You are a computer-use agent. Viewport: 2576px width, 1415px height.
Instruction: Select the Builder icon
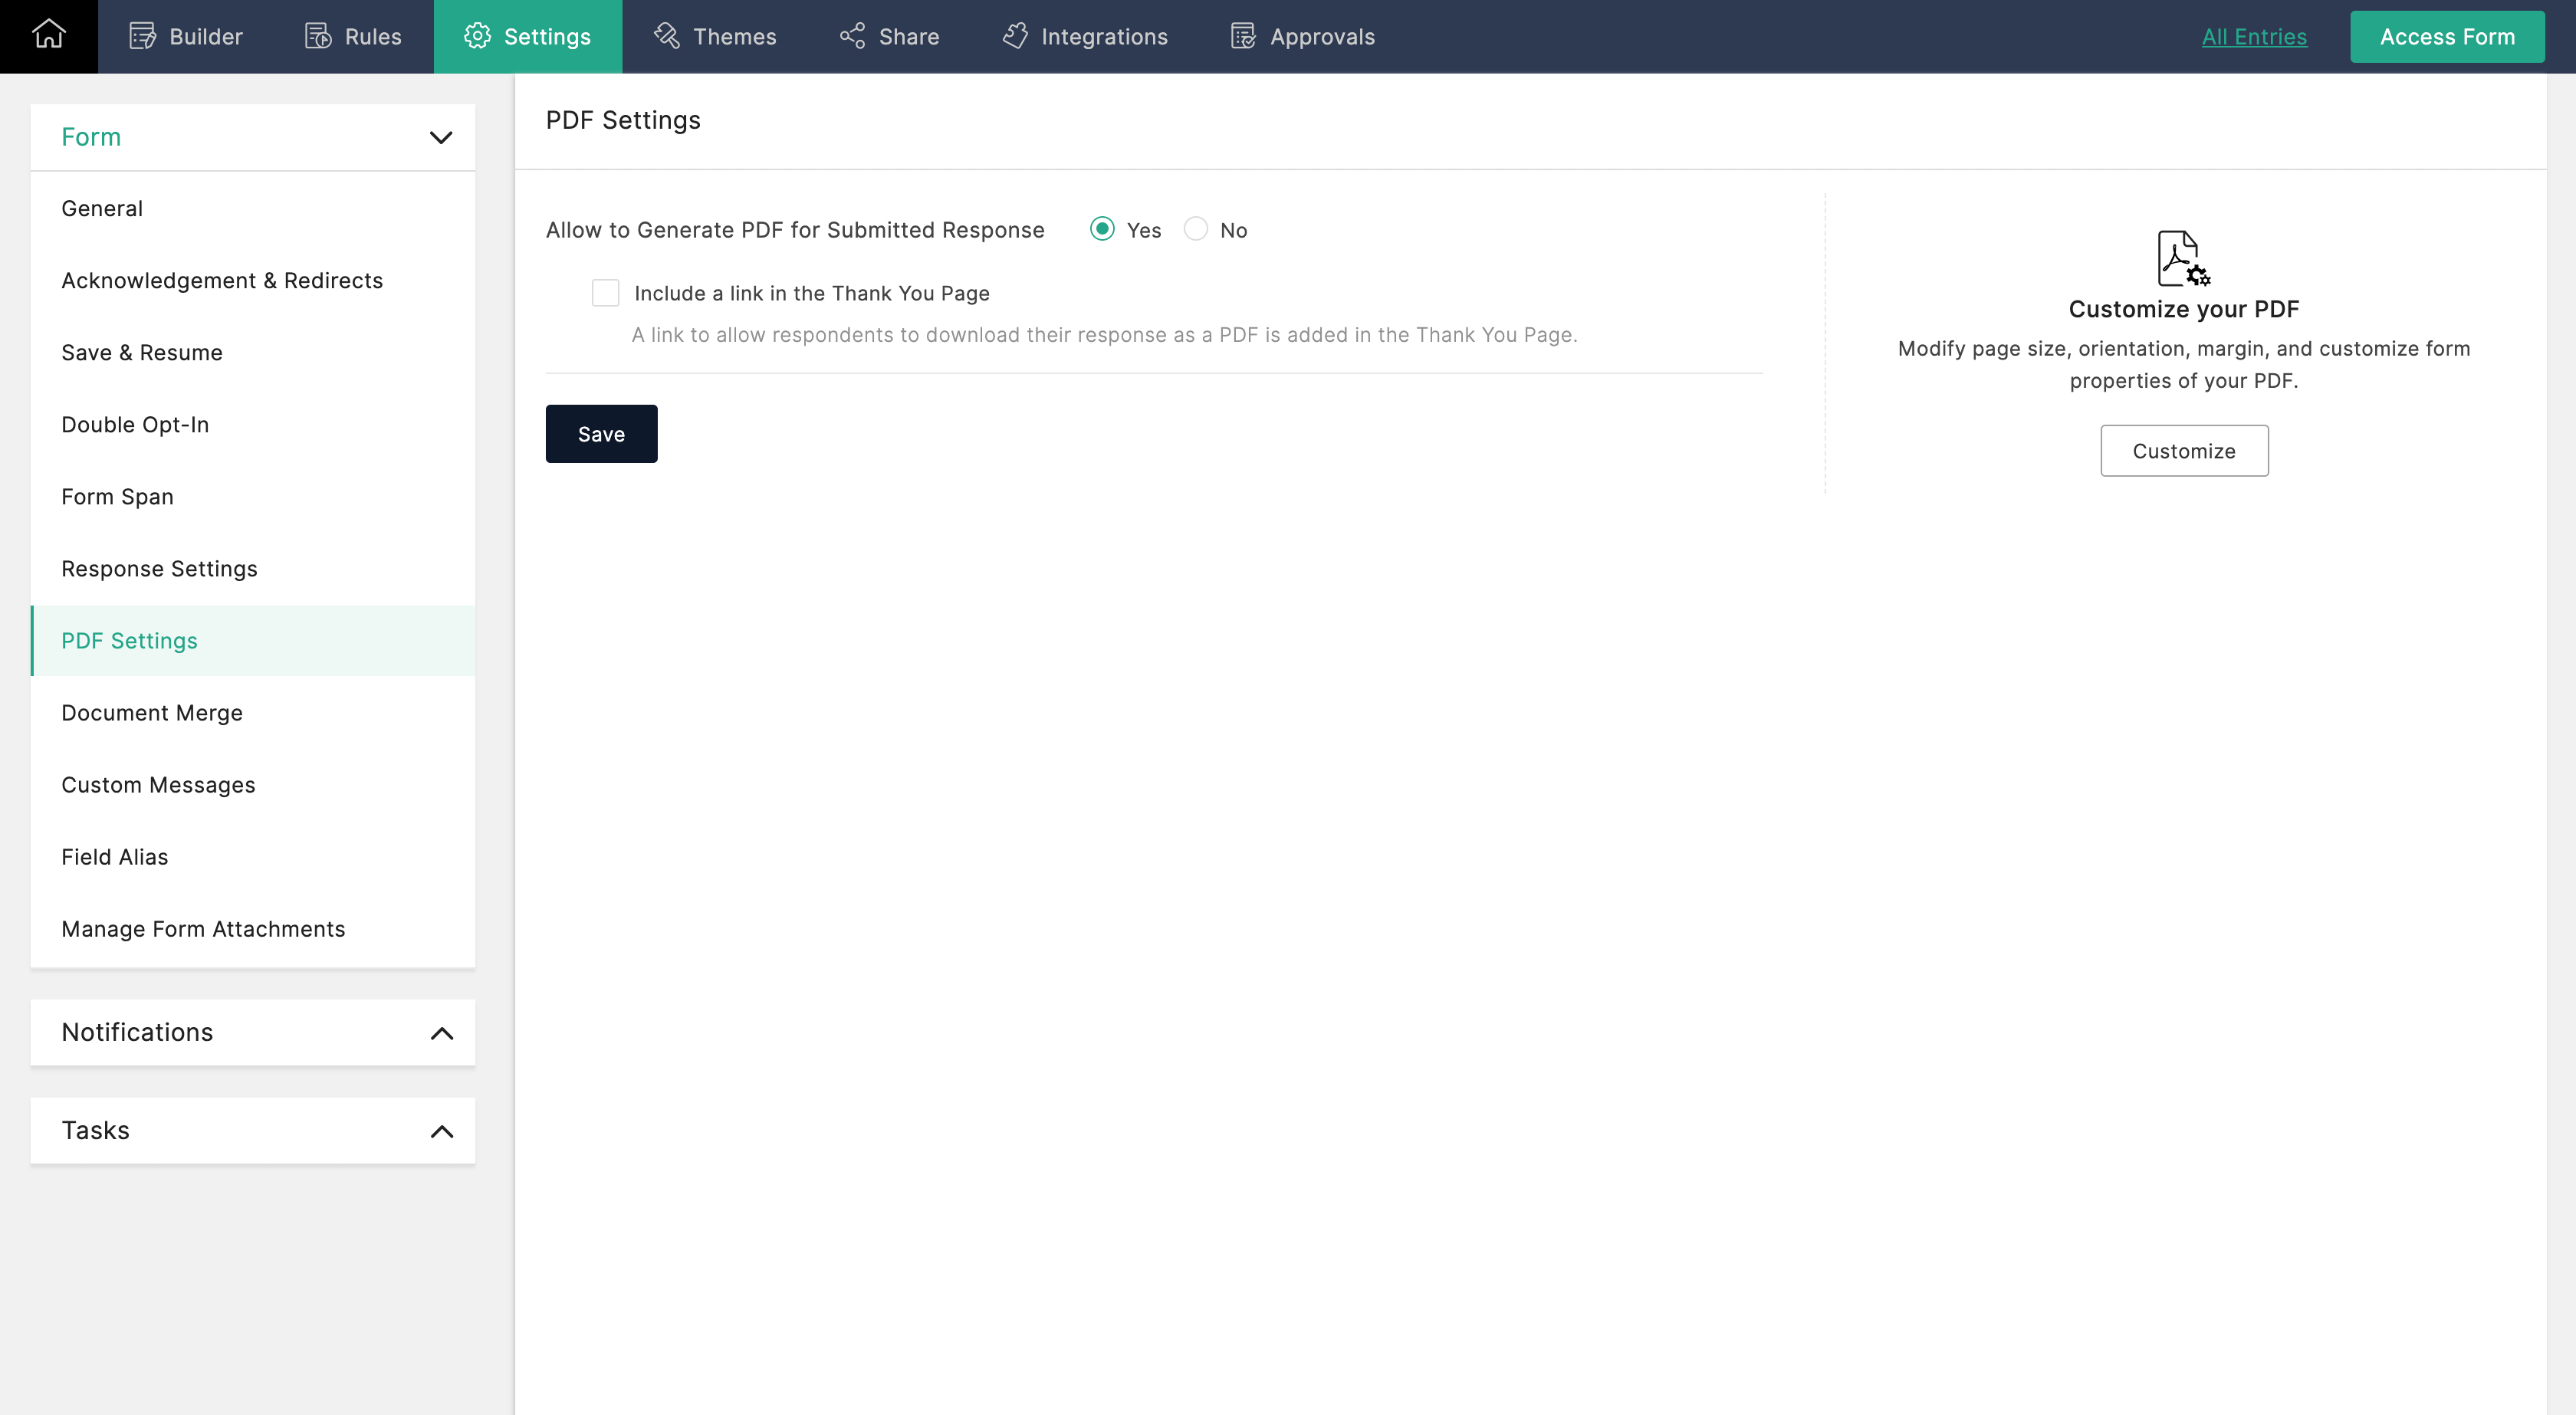coord(140,36)
